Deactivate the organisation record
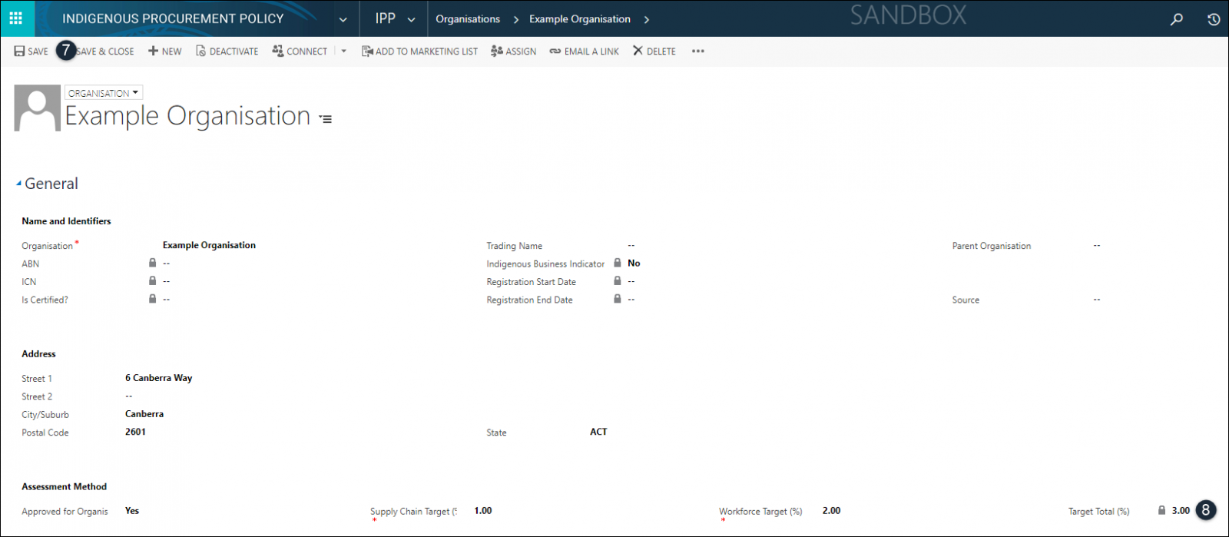Screen dimensions: 1229x537 [x=227, y=51]
